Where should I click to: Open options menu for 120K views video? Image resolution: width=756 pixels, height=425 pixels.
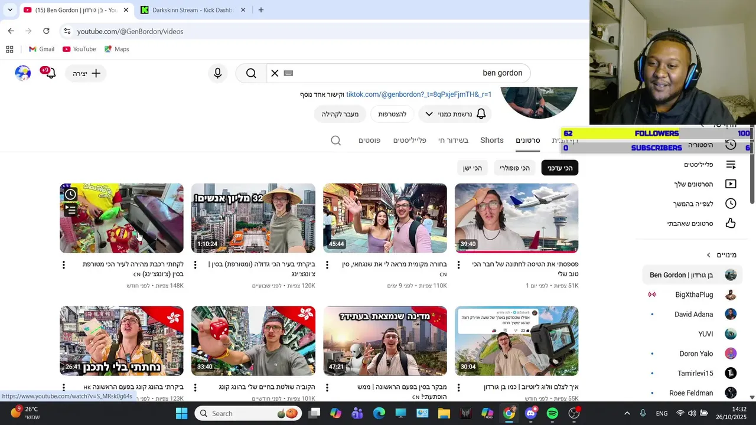(195, 265)
